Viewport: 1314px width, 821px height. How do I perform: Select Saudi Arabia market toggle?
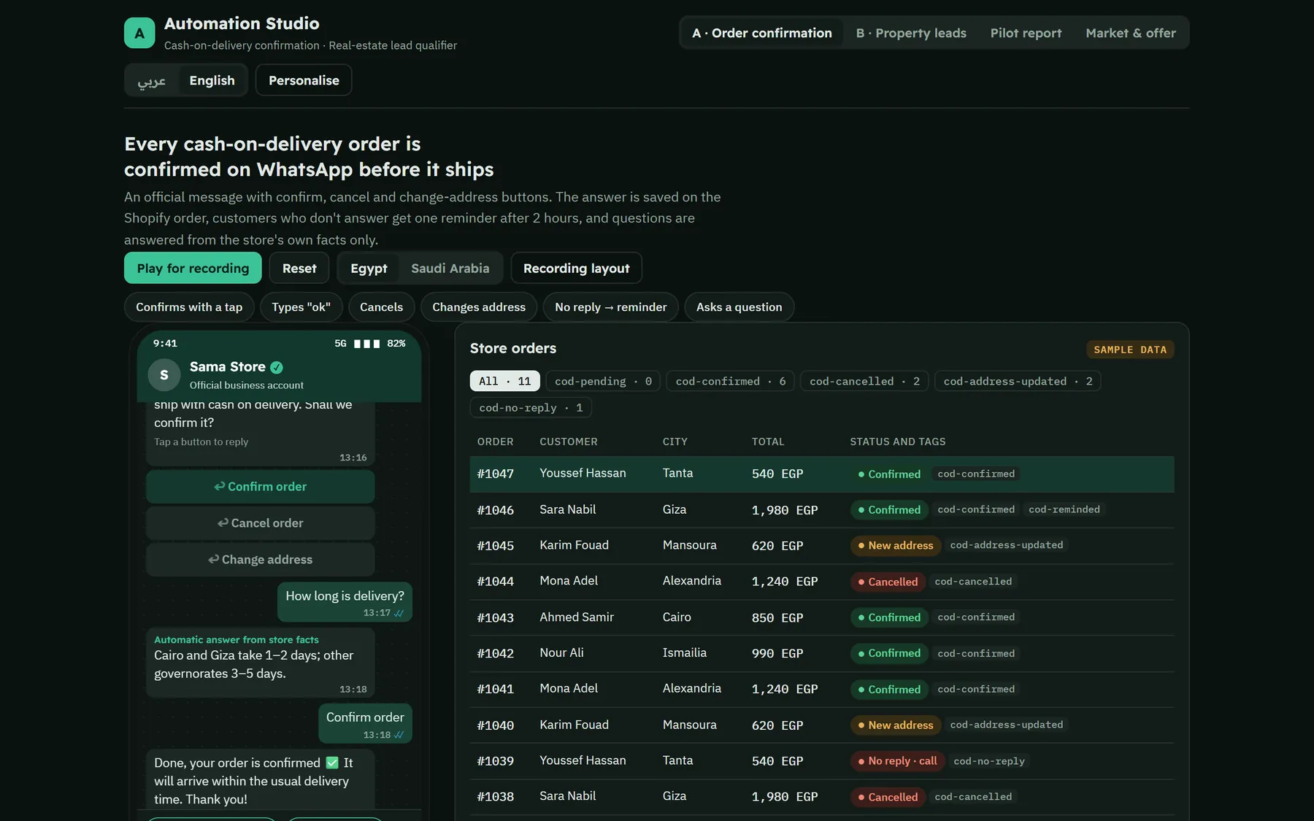point(450,269)
